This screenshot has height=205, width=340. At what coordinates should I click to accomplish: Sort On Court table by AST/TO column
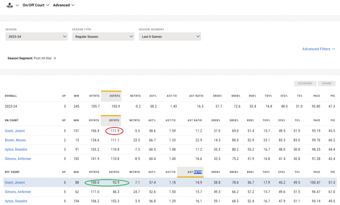[170, 120]
